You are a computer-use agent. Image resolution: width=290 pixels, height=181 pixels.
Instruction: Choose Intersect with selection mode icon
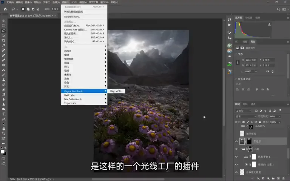click(x=38, y=9)
